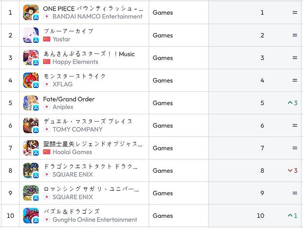Image resolution: width=303 pixels, height=228 pixels.
Task: Click the ドラゴンクエストタクト app icon
Action: (31, 170)
